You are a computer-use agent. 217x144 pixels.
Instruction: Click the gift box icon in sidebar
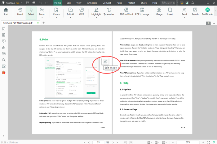4,72
